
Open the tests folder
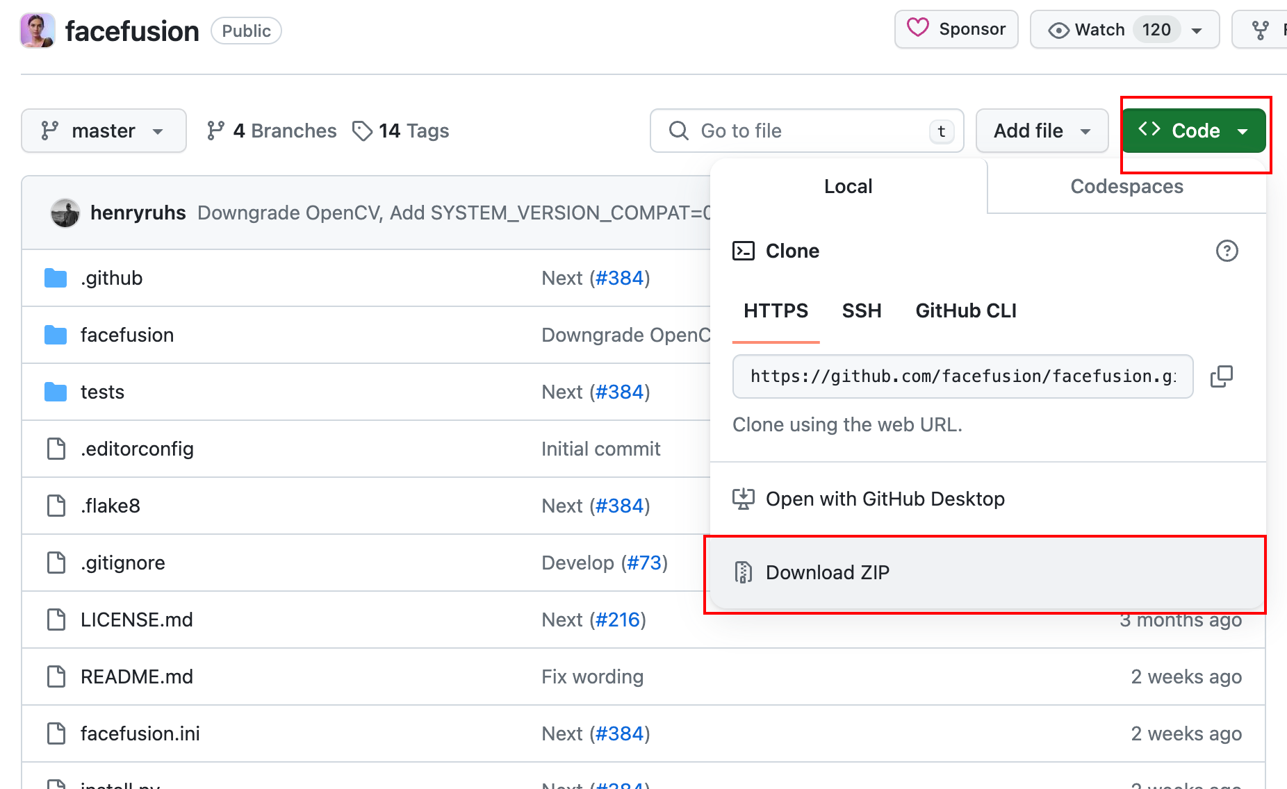pyautogui.click(x=102, y=392)
